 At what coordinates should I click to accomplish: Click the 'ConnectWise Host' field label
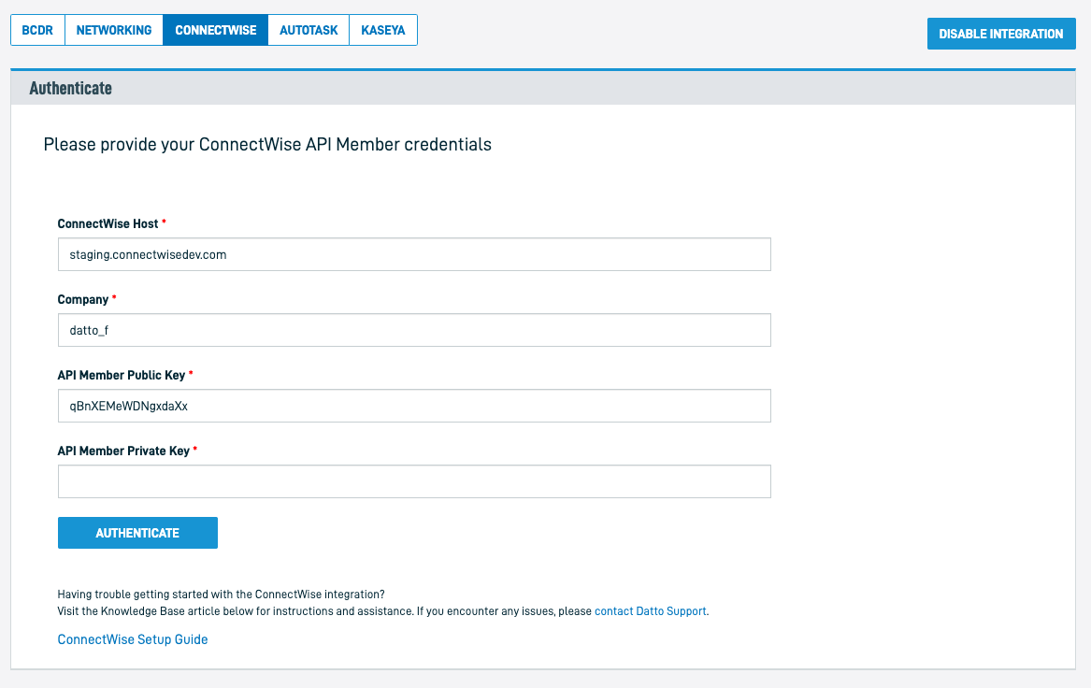coord(108,224)
